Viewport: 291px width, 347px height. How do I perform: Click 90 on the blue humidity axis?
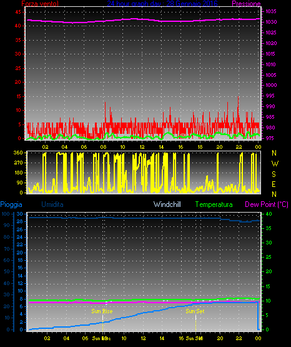[x=7, y=225]
